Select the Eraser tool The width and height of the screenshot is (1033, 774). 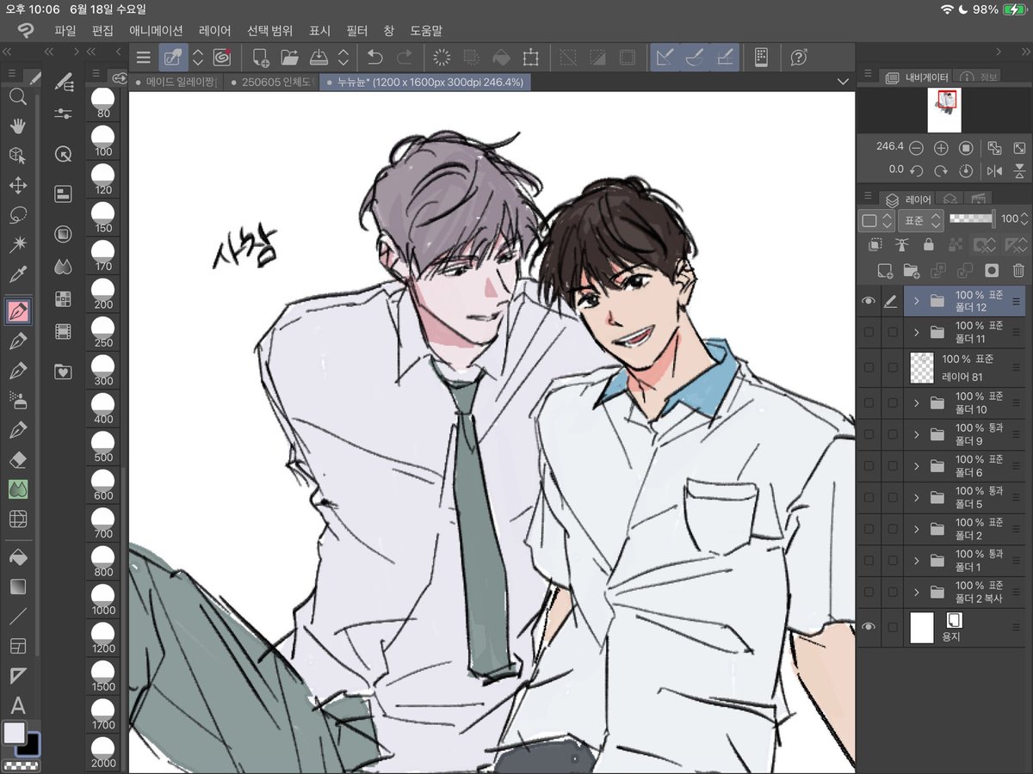pos(19,458)
